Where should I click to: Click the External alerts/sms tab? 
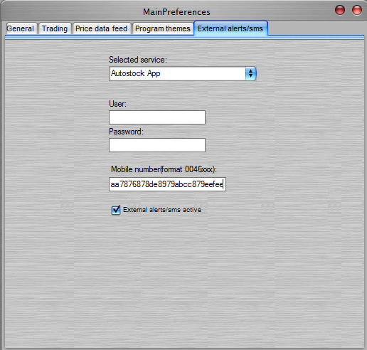pyautogui.click(x=230, y=28)
